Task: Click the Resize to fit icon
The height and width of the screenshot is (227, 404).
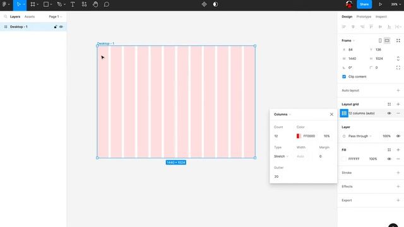Action: [398, 40]
